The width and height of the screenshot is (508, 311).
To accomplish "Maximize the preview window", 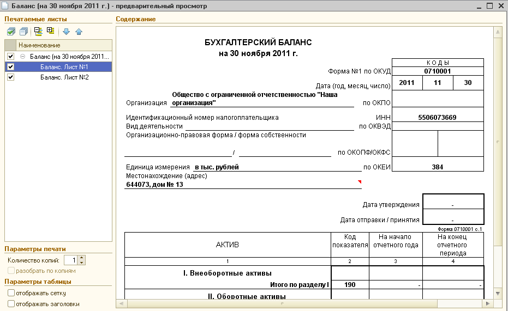I will 490,6.
